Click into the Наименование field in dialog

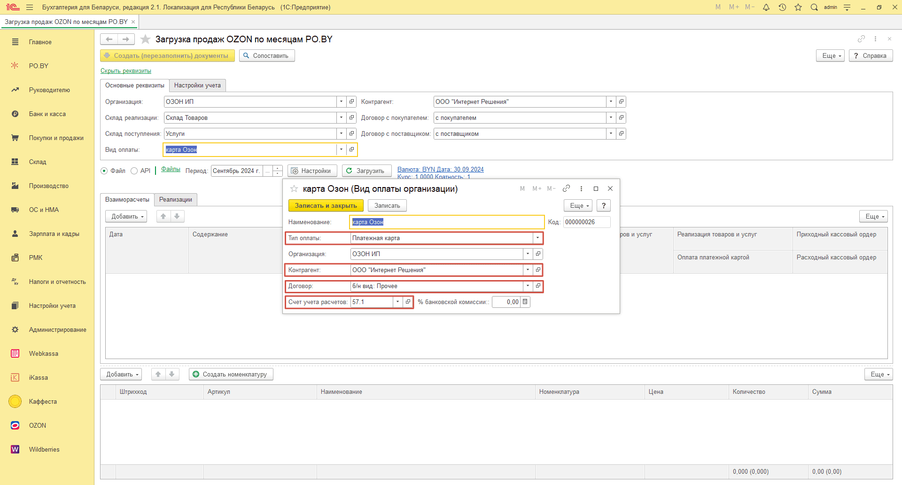[x=447, y=222]
